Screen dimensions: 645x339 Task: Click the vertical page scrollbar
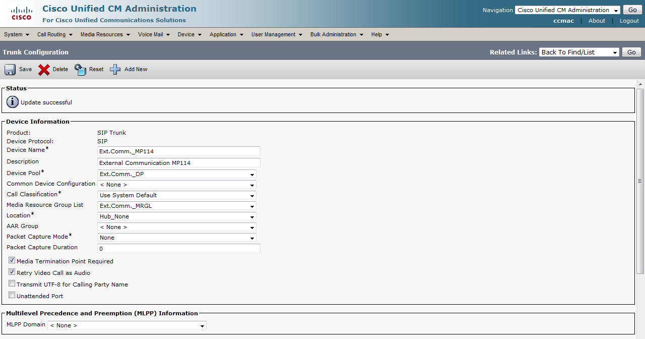pos(640,182)
